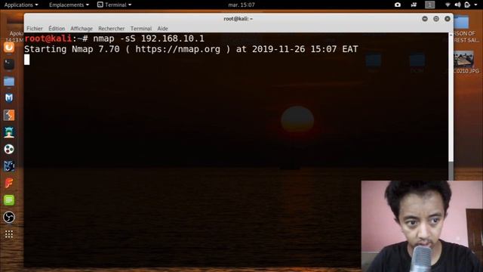Click the terminal scrollbar up arrow

451,35
